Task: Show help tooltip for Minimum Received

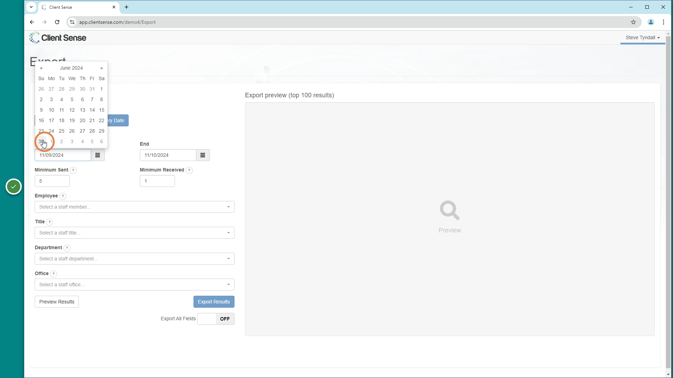Action: coord(189,170)
